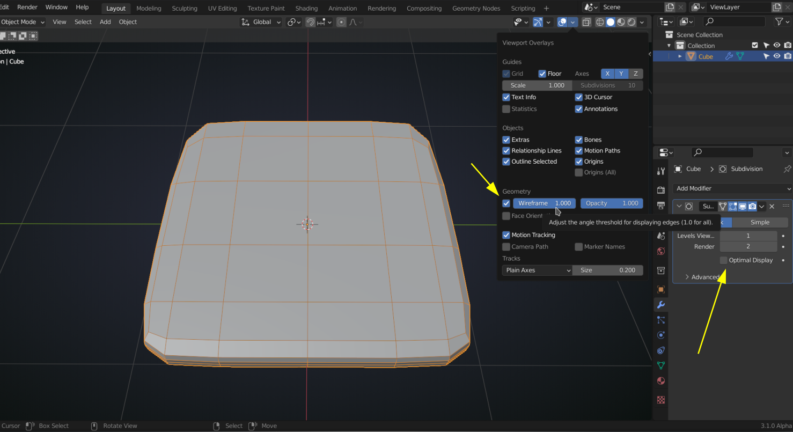Select the Simple subdivision type

click(x=759, y=222)
